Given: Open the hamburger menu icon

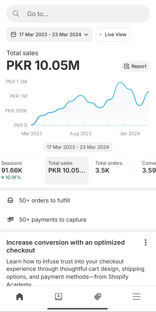Looking at the screenshot, I should pyautogui.click(x=136, y=296).
